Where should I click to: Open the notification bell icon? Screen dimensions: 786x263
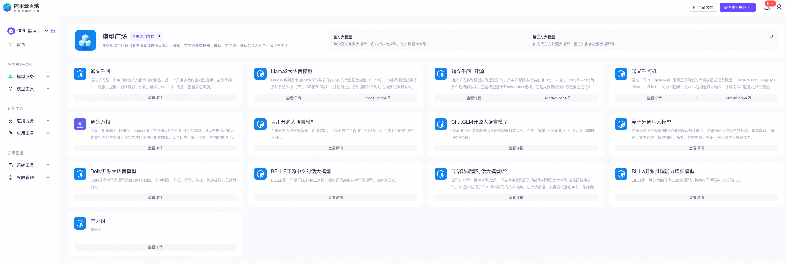767,8
